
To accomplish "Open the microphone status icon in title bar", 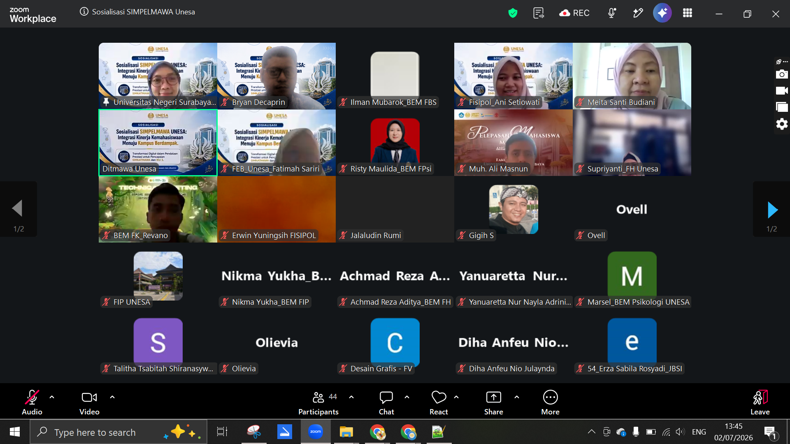I will 612,13.
